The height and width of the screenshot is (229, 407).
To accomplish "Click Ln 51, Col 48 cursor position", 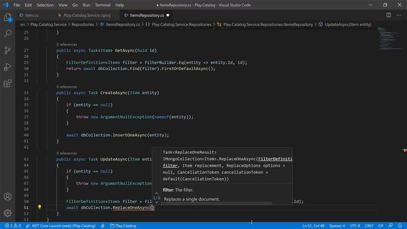I will pos(313,226).
